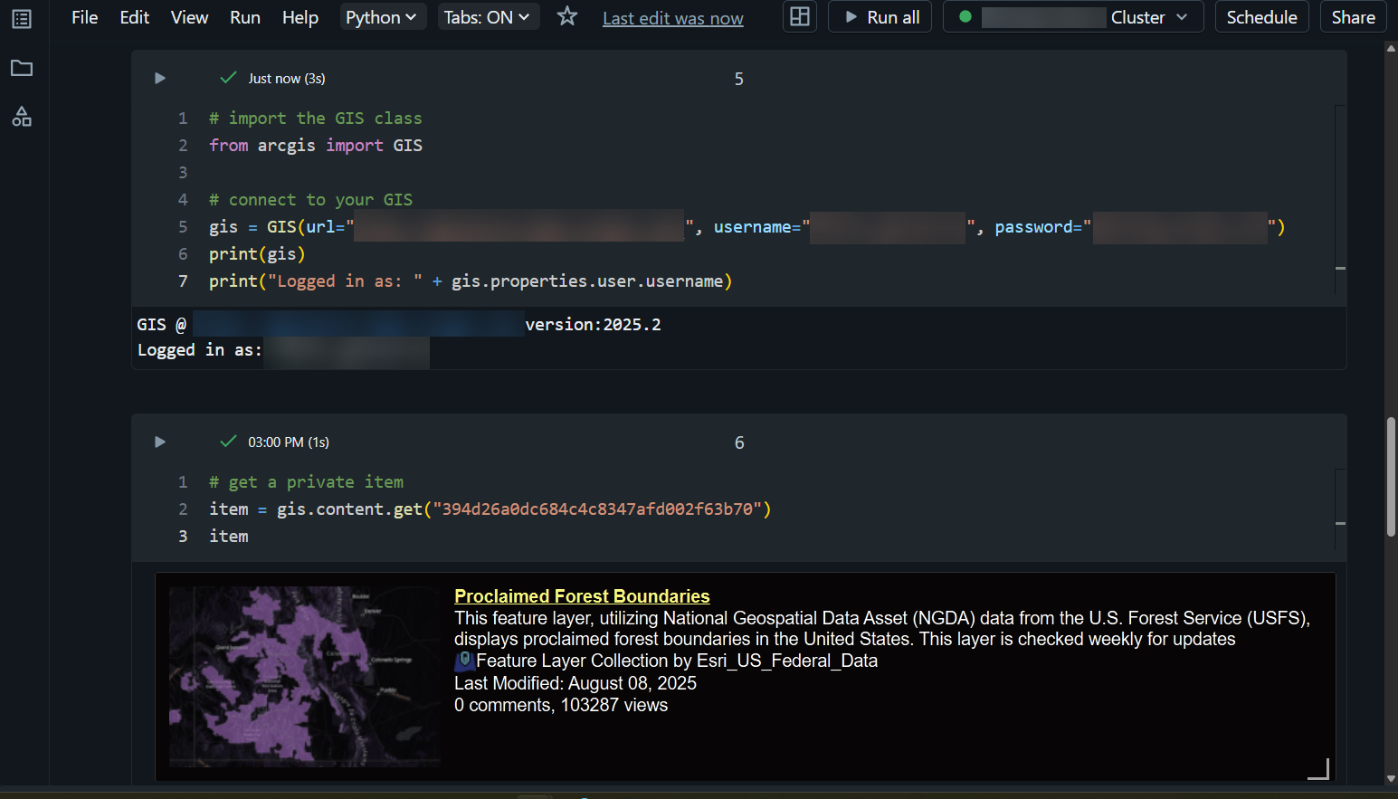Viewport: 1398px width, 799px height.
Task: Collapse the first cell using its minimize bar
Action: tap(1340, 268)
